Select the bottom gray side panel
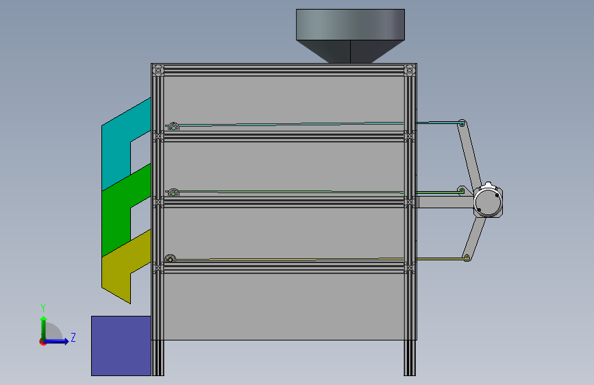Screen dimensions: 594x385 pos(284,306)
